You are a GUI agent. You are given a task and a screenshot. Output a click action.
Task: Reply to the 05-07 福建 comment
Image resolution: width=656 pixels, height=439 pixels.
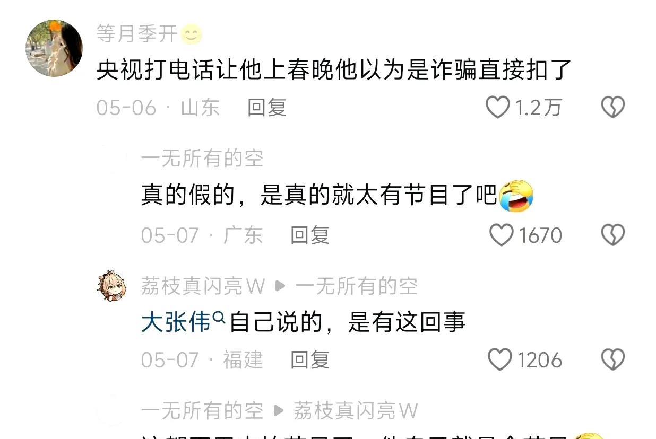click(x=310, y=360)
